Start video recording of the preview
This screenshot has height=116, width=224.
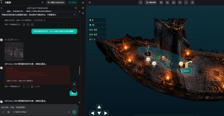tap(180, 2)
